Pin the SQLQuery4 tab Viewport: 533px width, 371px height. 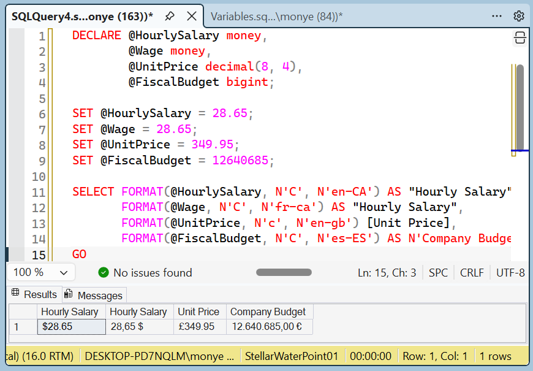coord(170,16)
